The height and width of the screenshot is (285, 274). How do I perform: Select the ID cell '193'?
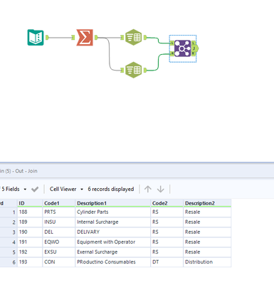(x=30, y=261)
